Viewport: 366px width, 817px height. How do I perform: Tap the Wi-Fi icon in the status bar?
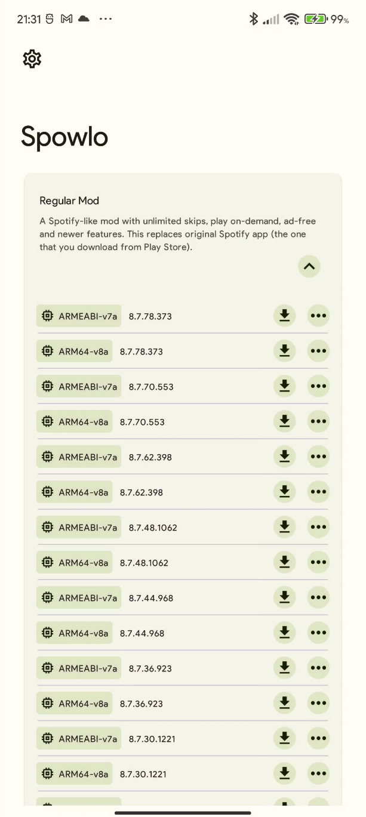pos(291,19)
